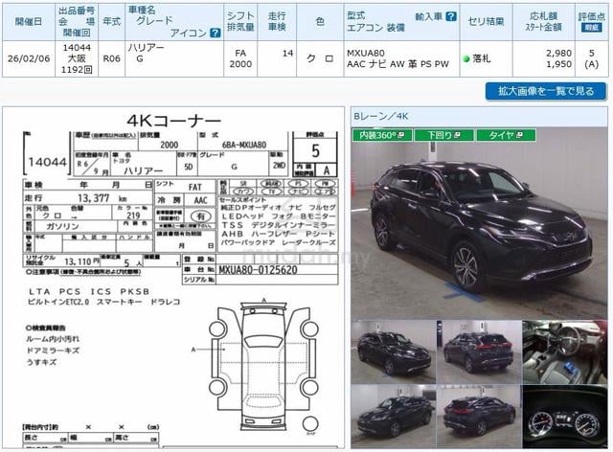Click the 応札額 column header
This screenshot has width=613, height=452.
543,16
